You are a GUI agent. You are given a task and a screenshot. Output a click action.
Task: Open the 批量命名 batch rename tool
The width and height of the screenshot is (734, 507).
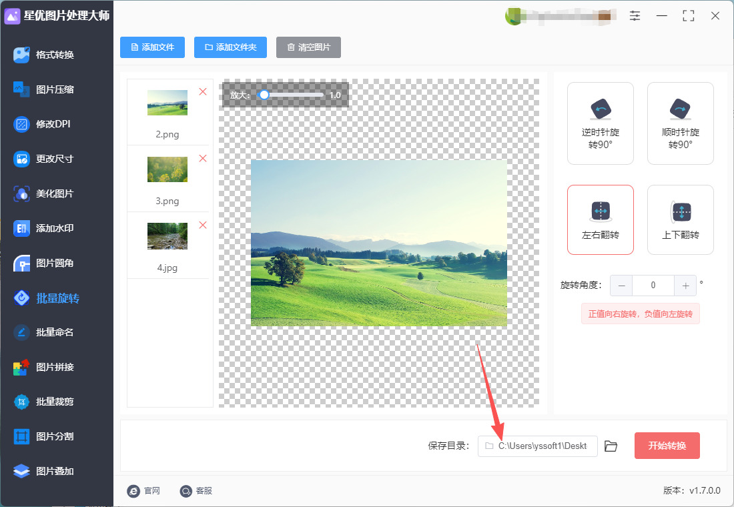[44, 332]
